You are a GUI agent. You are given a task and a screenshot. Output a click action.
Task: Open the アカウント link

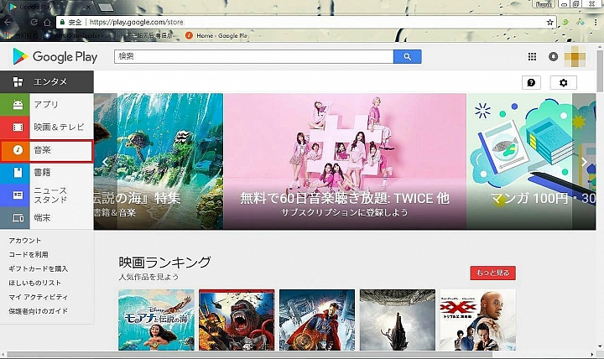[24, 241]
